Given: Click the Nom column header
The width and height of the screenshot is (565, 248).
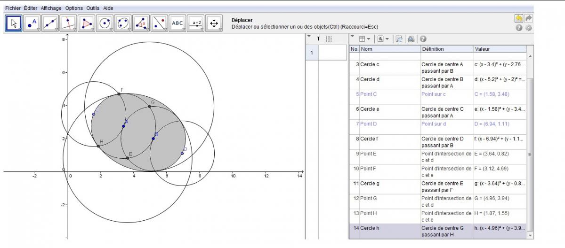Looking at the screenshot, I should [x=390, y=49].
